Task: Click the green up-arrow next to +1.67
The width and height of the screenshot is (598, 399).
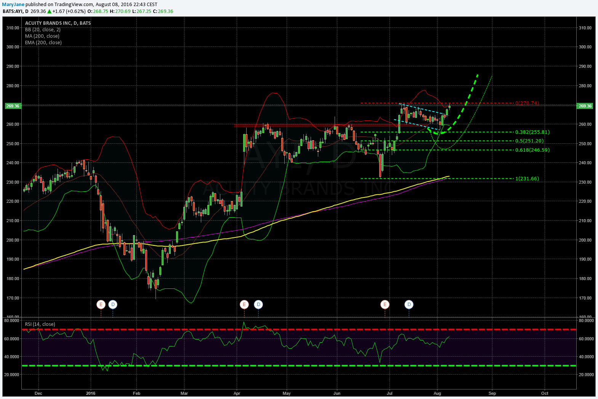Action: [x=49, y=11]
